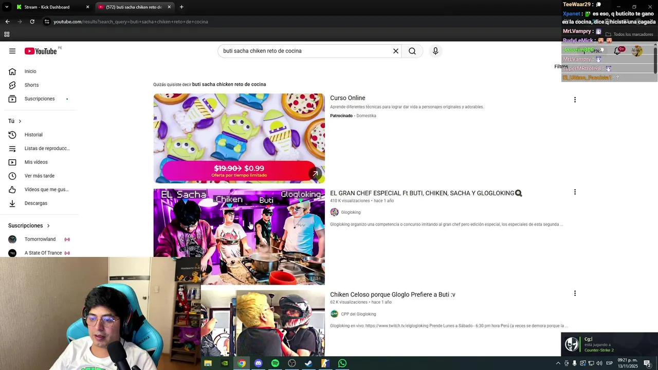Open WhatsApp from the taskbar
This screenshot has height=370, width=658.
pyautogui.click(x=342, y=363)
